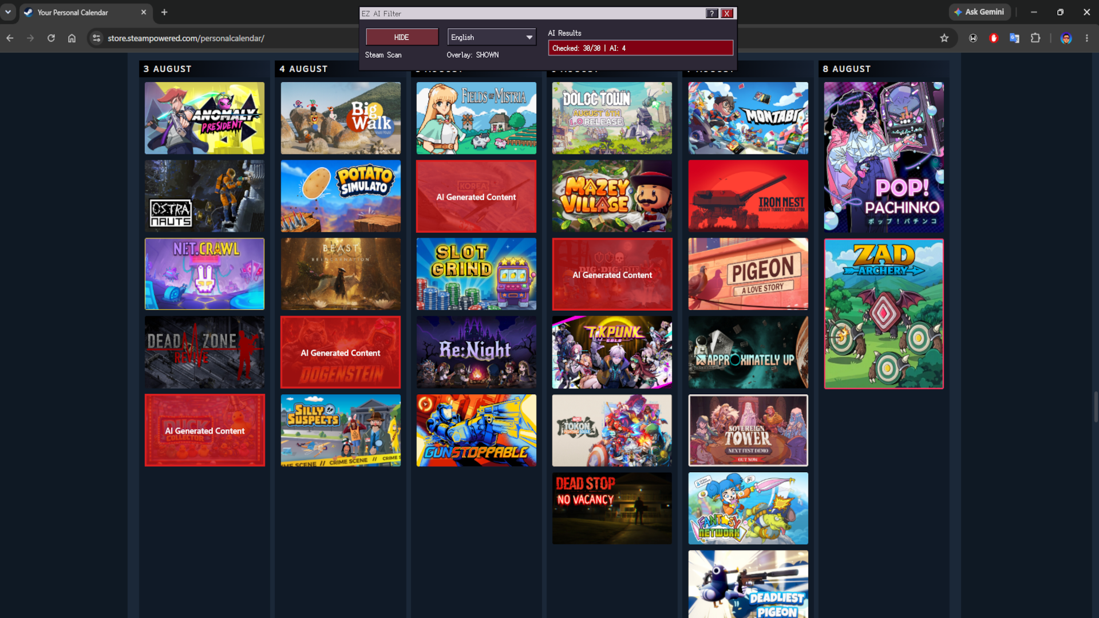1099x618 pixels.
Task: Click the AI Results status field
Action: (x=641, y=48)
